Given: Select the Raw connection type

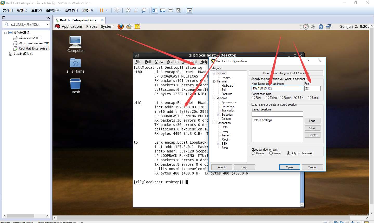Looking at the screenshot, I should tap(253, 98).
